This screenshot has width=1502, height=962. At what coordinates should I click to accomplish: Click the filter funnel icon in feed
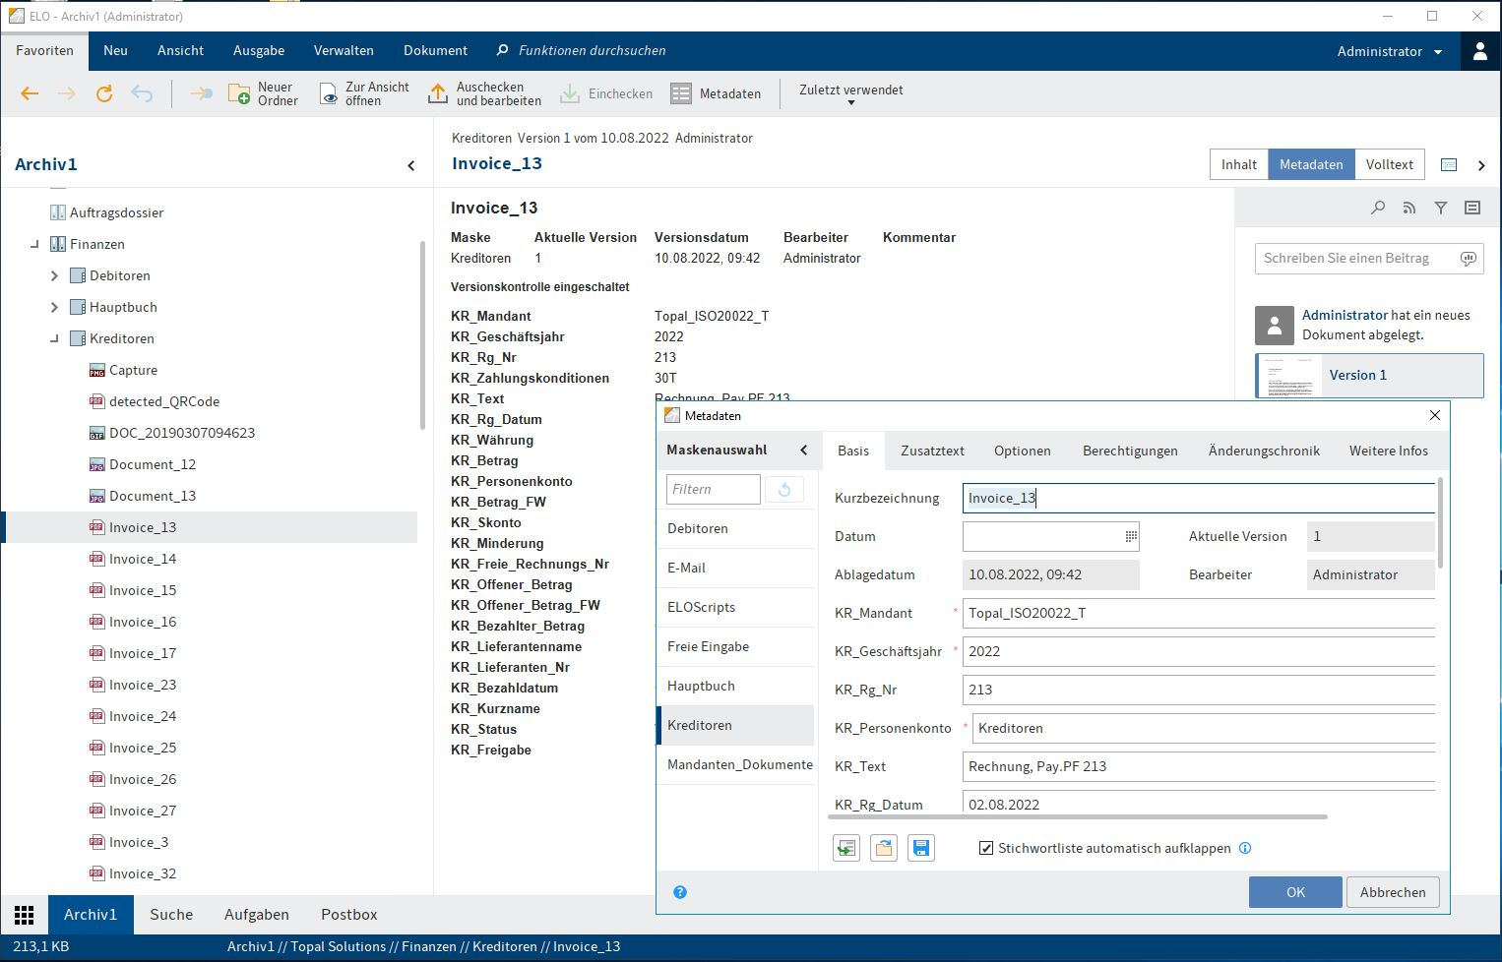(1441, 208)
